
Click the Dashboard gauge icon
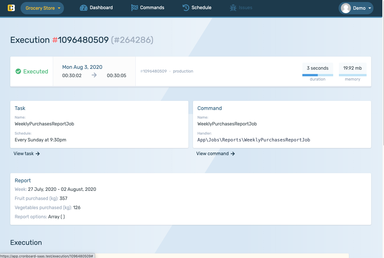pos(83,8)
